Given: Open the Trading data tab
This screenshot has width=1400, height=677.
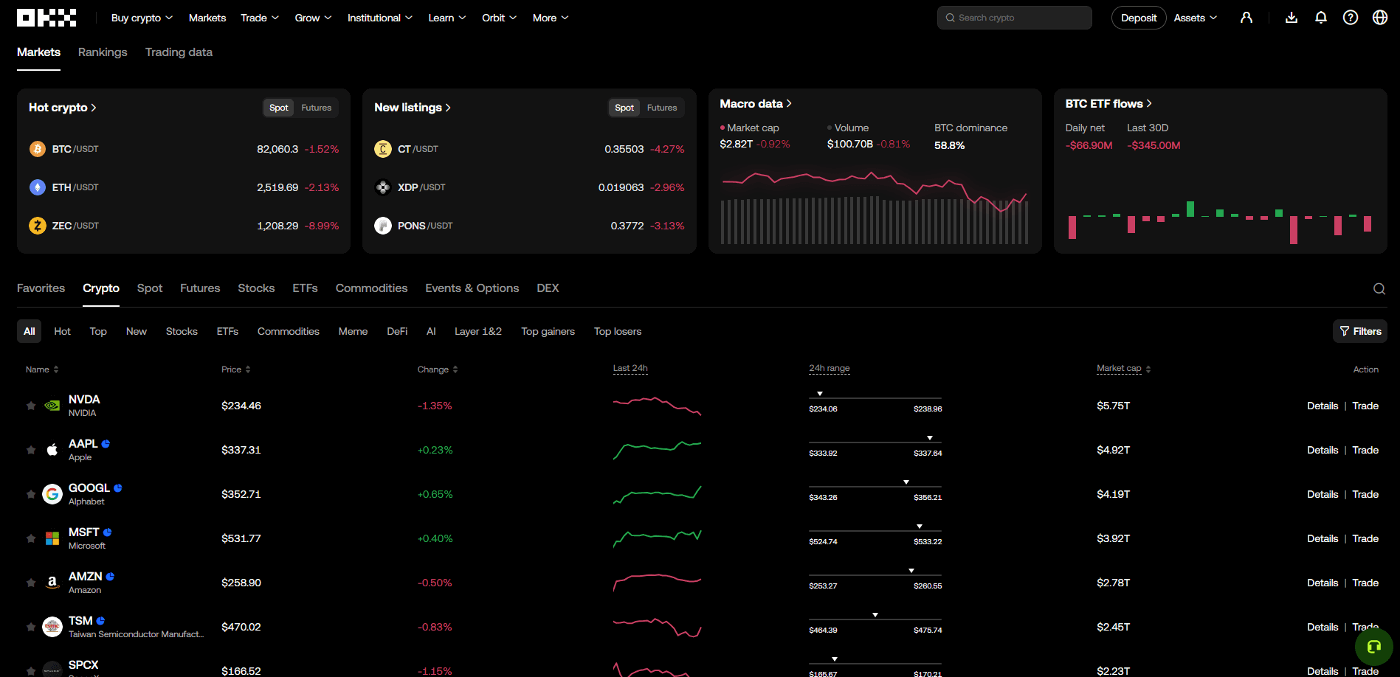Looking at the screenshot, I should (x=179, y=52).
